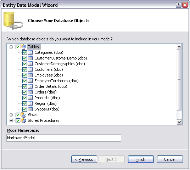The height and width of the screenshot is (170, 190).
Task: Go back with the Previous button
Action: tap(84, 159)
